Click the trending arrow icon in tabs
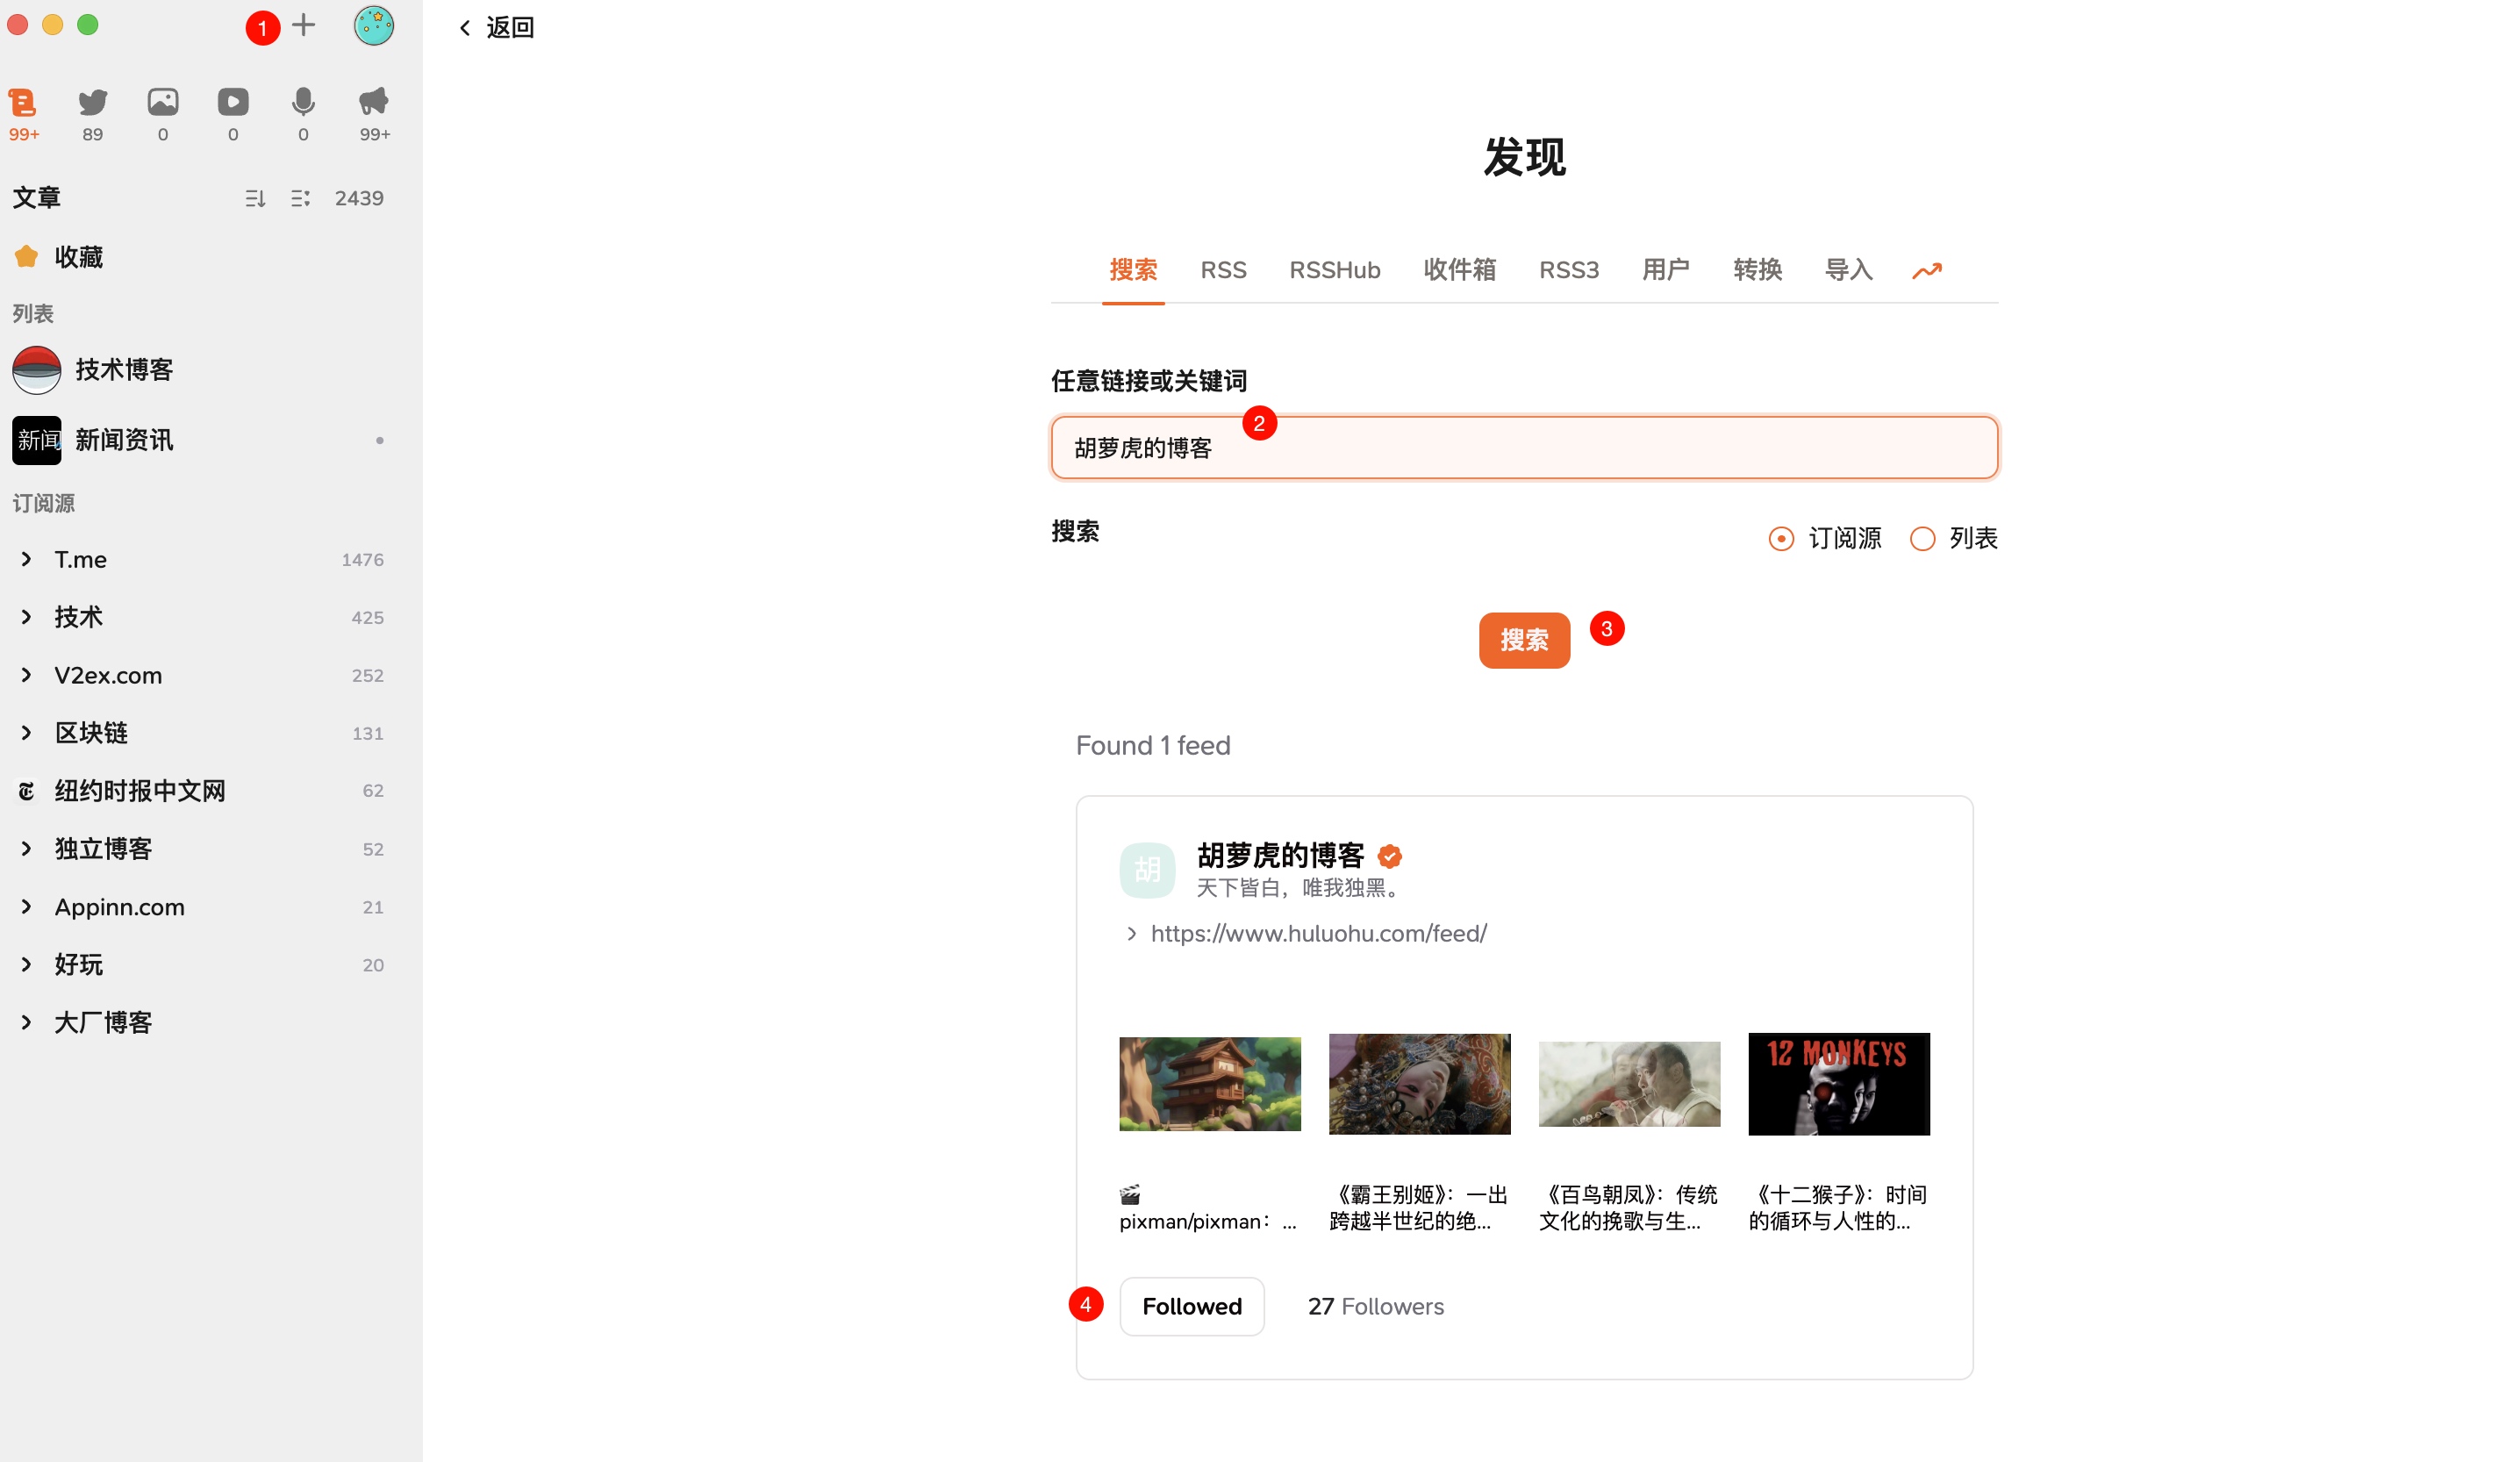This screenshot has width=2520, height=1462. 1927,270
